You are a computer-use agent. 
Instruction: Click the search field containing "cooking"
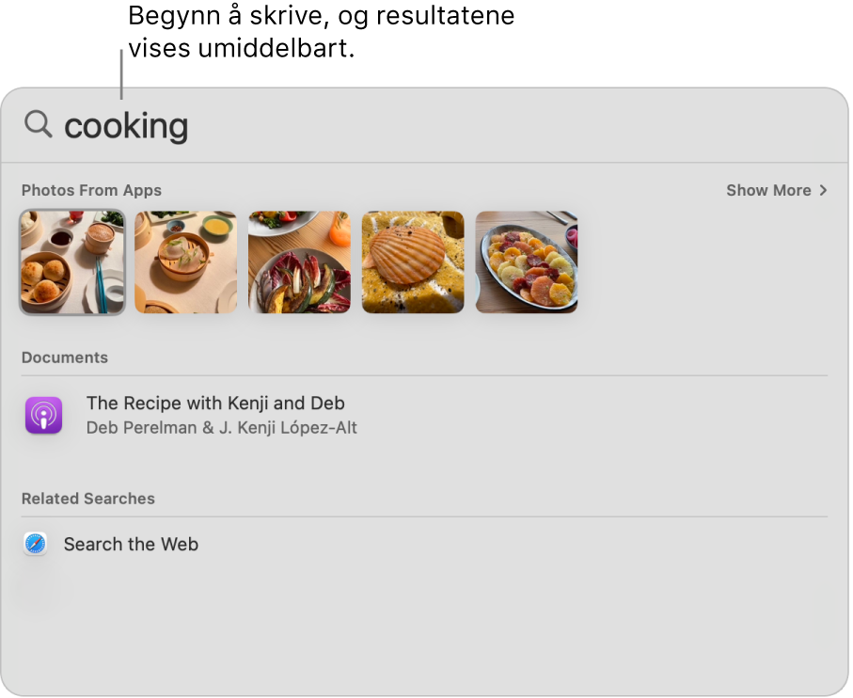pos(126,126)
